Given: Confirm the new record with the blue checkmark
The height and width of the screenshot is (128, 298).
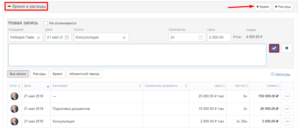Looking at the screenshot, I should pos(274,48).
